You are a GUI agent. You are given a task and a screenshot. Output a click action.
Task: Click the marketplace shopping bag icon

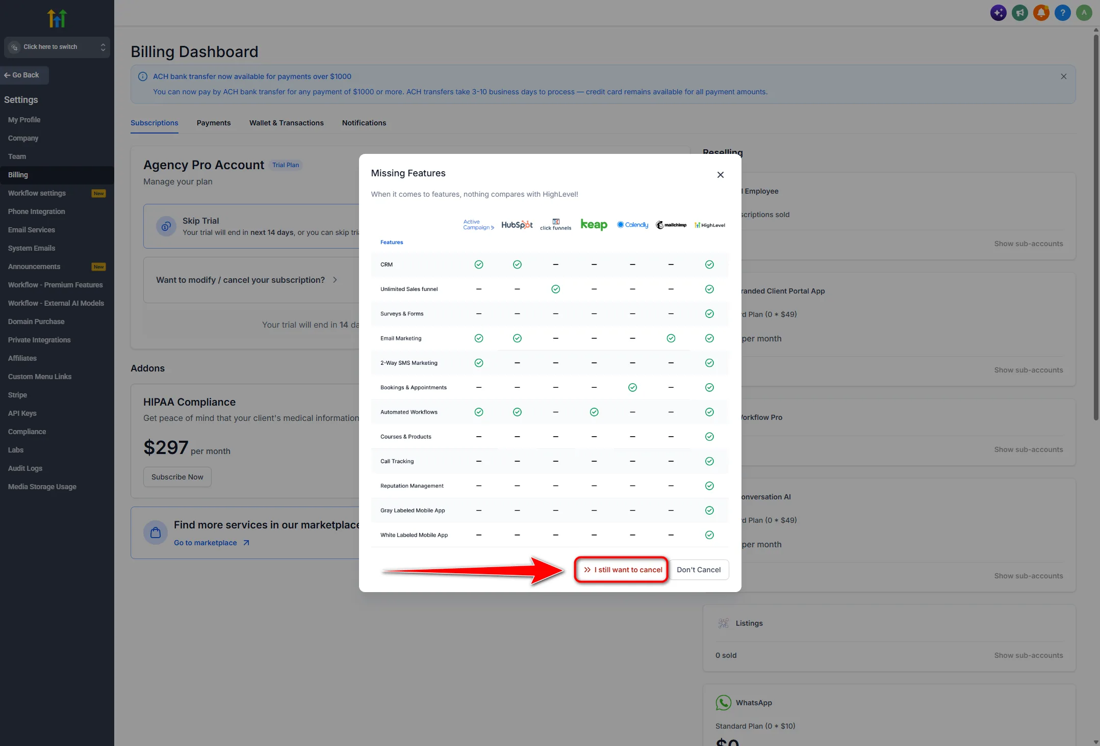[x=156, y=532]
